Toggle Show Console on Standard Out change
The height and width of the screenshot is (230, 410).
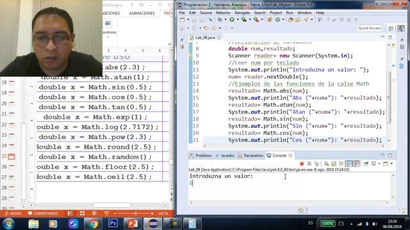348,164
